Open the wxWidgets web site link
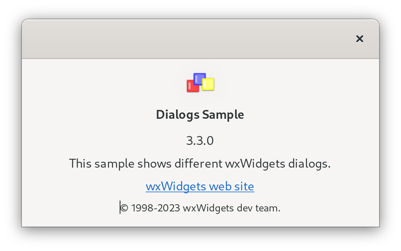Image resolution: width=401 pixels, height=251 pixels. point(200,186)
